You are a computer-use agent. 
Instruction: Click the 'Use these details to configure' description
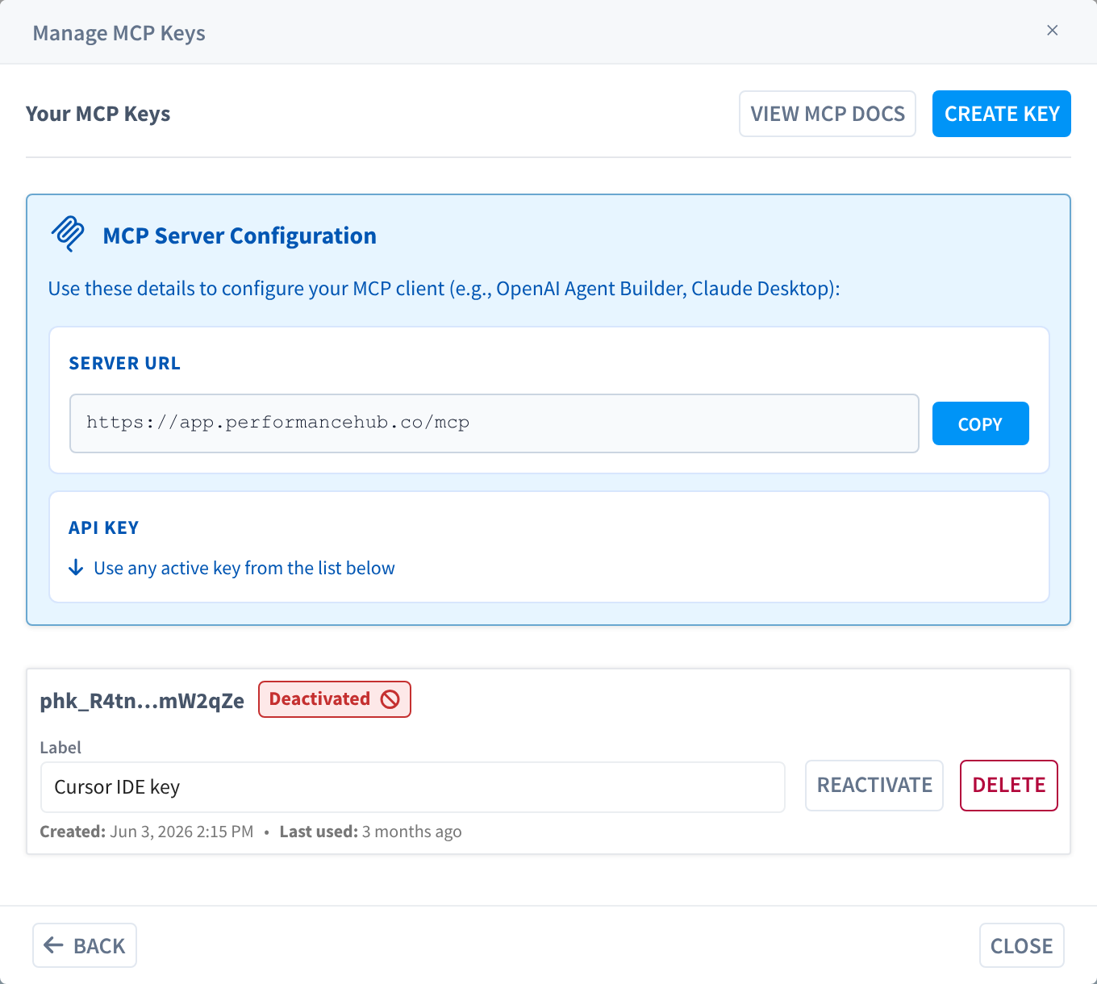(444, 289)
